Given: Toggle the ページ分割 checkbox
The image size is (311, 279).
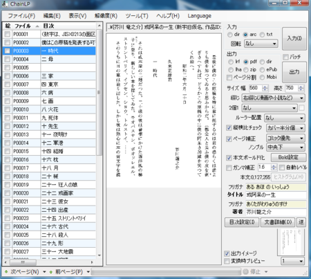Looking at the screenshot, I should [229, 78].
